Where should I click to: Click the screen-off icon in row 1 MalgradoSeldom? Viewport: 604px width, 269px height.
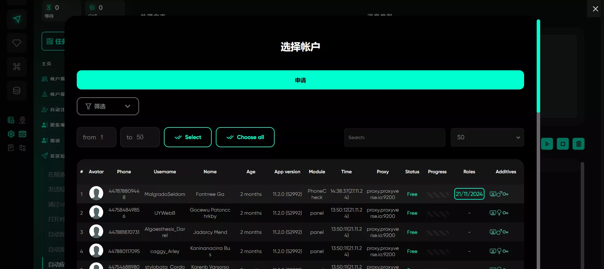click(x=493, y=194)
